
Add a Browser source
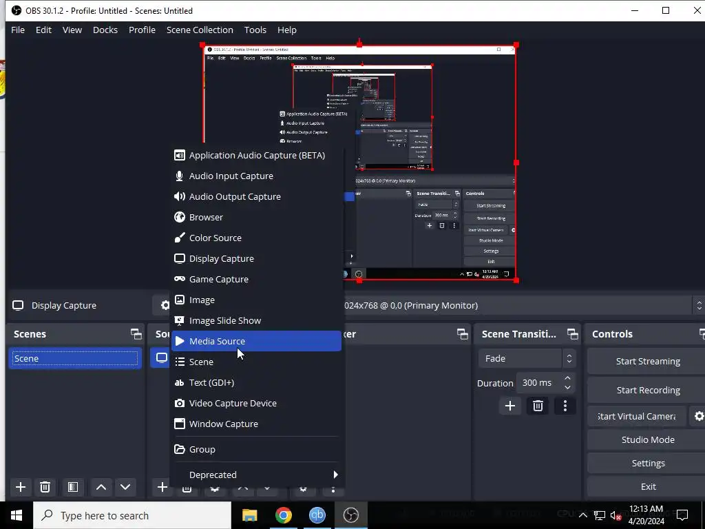(x=256, y=217)
